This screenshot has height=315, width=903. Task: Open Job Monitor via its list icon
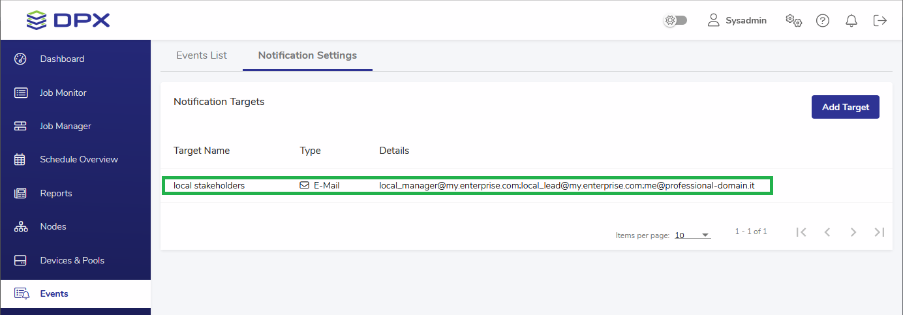(x=20, y=93)
